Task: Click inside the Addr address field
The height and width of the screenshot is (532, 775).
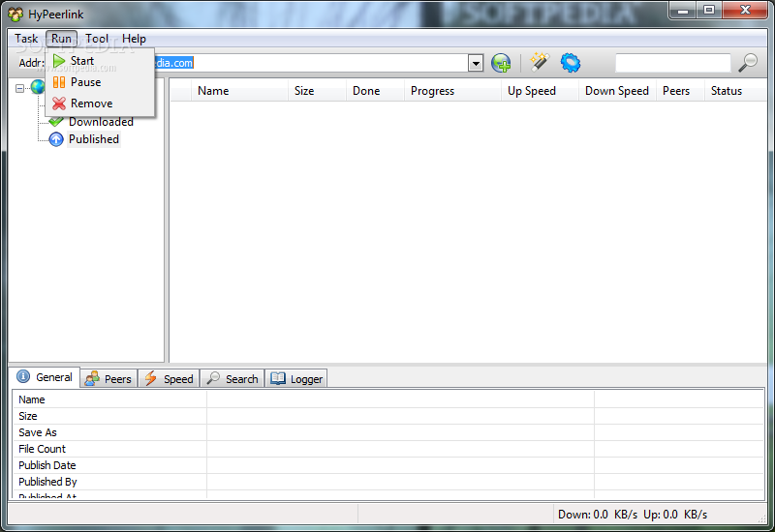Action: (311, 63)
